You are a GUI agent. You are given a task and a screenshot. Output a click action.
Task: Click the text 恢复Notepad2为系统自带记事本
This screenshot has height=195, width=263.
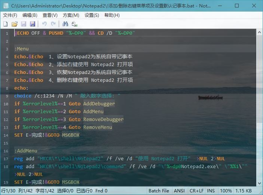[95, 72]
